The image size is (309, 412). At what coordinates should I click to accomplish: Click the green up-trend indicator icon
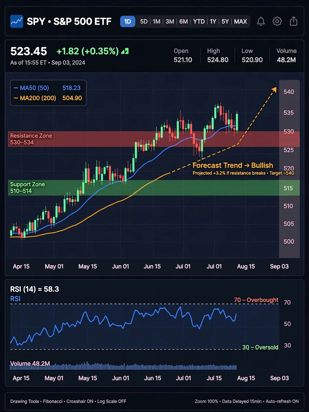(125, 51)
